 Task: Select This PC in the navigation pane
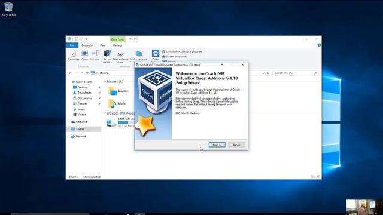tap(80, 129)
